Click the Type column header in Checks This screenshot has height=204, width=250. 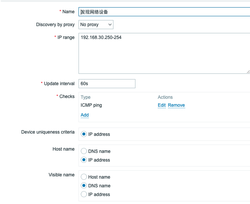[86, 97]
